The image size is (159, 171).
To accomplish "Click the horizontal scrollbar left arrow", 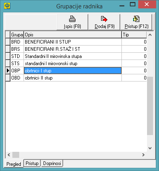I will [x=9, y=155].
